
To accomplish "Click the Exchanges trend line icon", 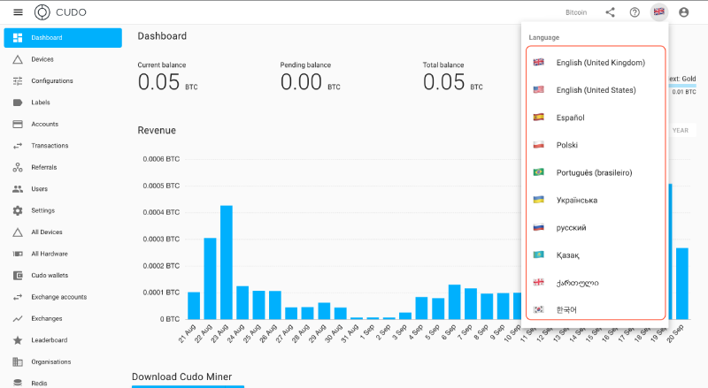I will (18, 318).
